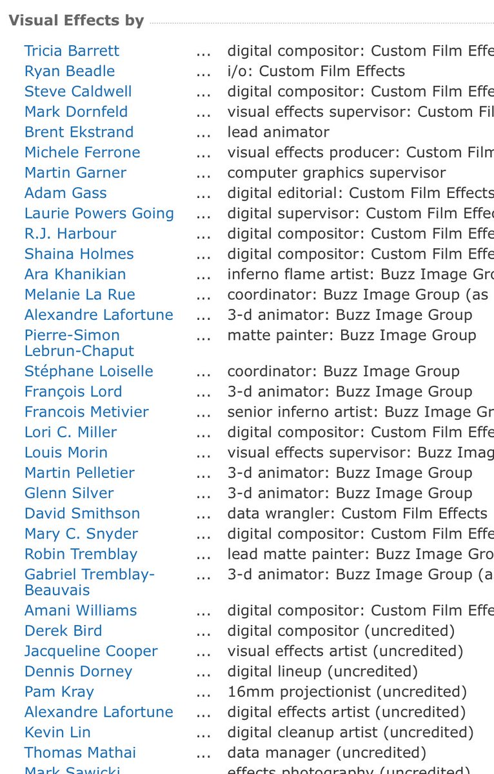The image size is (494, 774).
Task: Open Steve Caldwell's credit page
Action: [78, 92]
